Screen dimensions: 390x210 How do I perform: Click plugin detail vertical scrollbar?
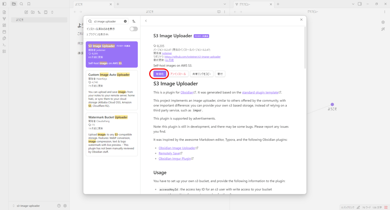click(305, 47)
